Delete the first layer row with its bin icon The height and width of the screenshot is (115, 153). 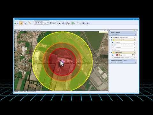click(135, 37)
